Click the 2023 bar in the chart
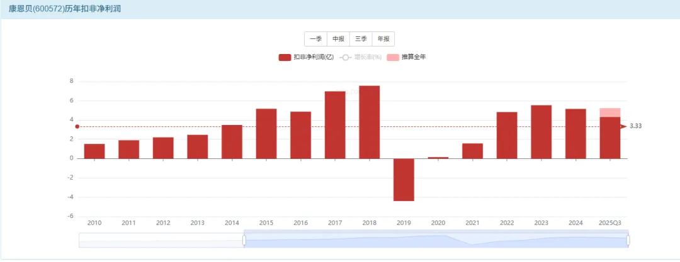The image size is (680, 262). [x=541, y=132]
